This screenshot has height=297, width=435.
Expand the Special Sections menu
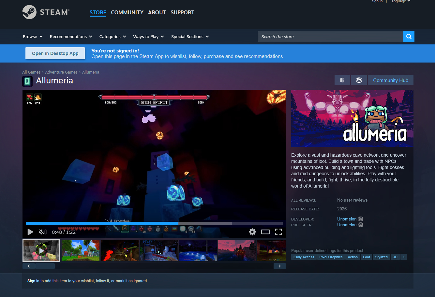click(190, 36)
